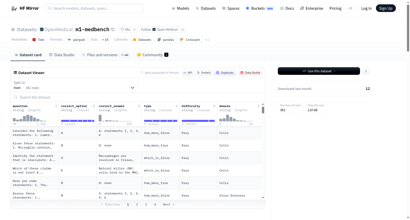
Task: Open the Spaces nav item
Action: (231, 8)
